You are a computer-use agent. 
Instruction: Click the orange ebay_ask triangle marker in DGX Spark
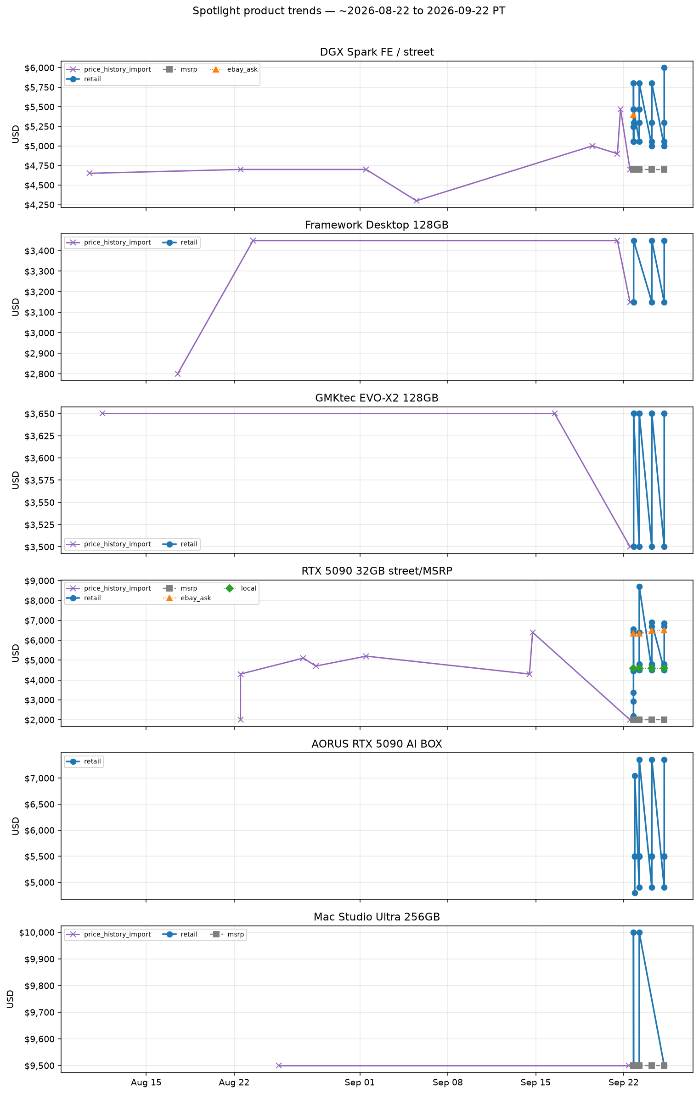(x=633, y=115)
